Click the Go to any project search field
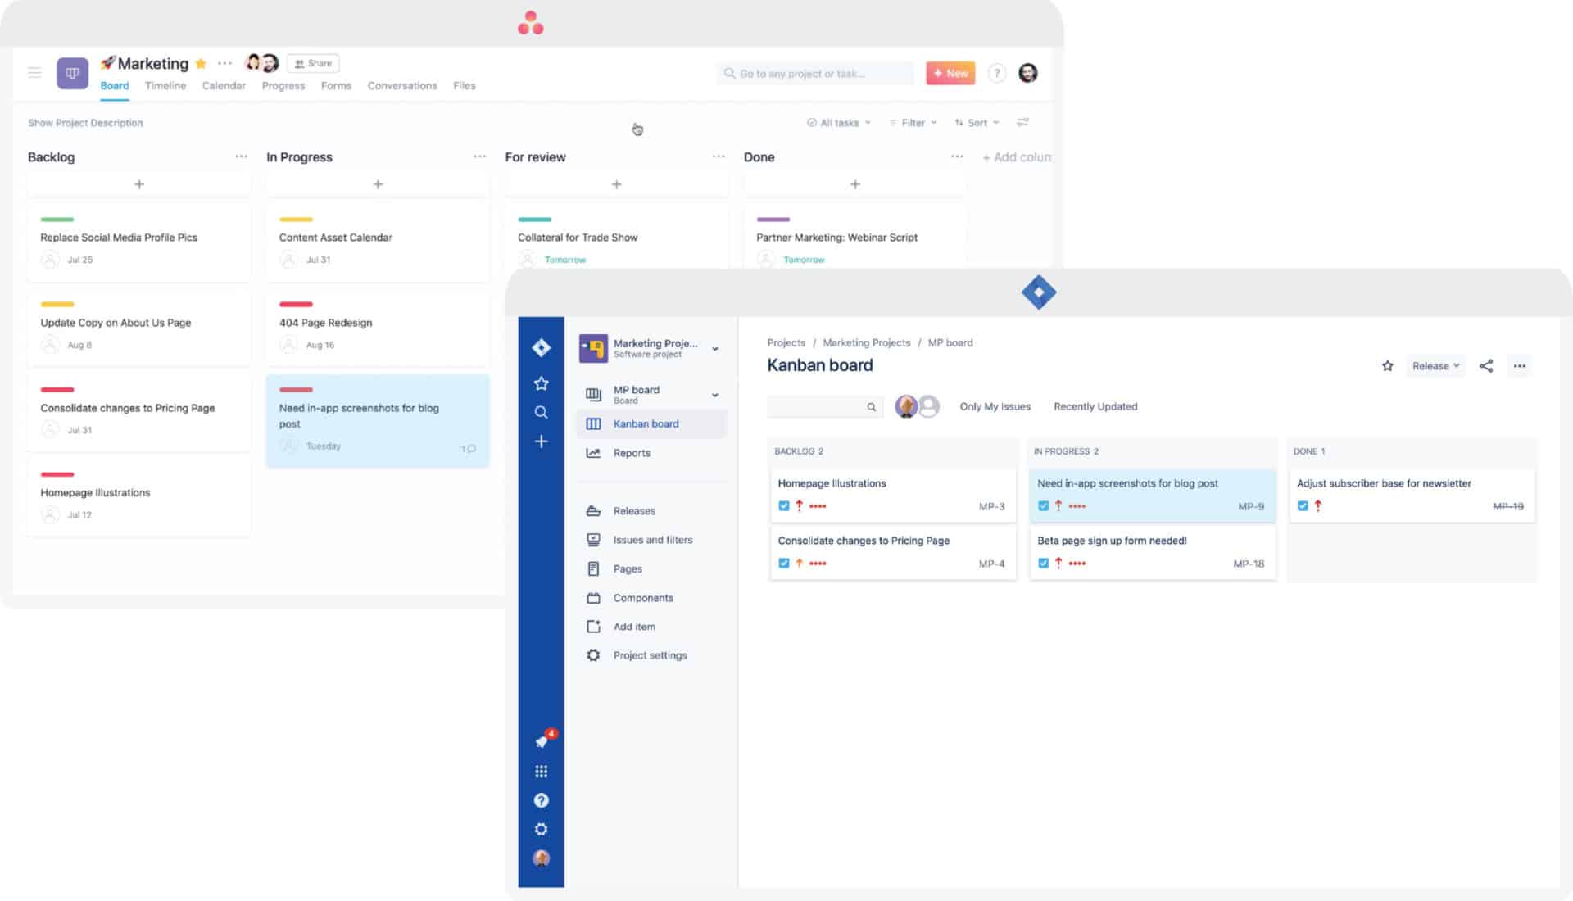Viewport: 1573px width, 901px height. tap(815, 73)
